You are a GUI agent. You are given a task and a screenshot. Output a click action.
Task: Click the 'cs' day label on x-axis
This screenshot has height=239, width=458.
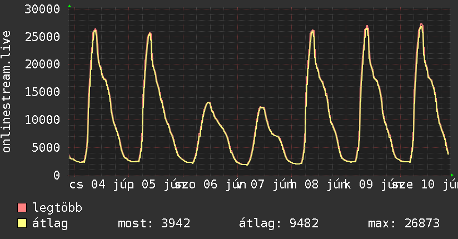tap(76, 185)
